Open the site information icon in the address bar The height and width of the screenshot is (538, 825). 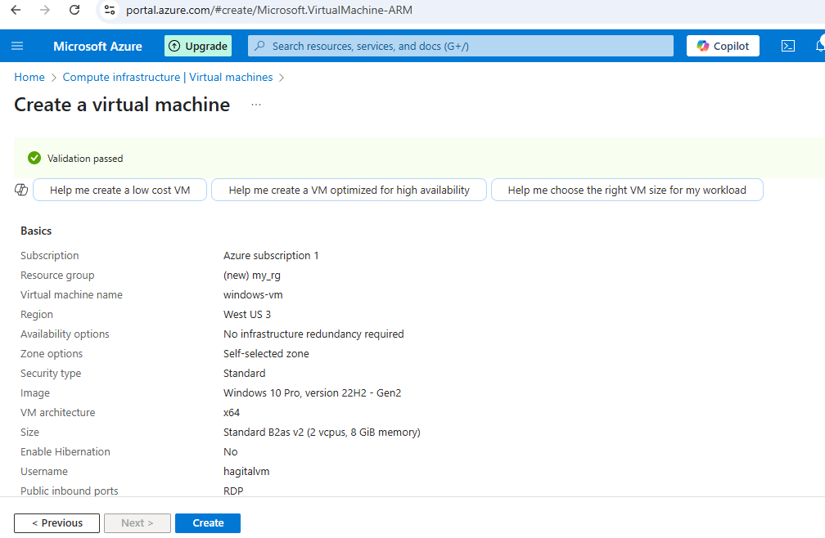110,10
